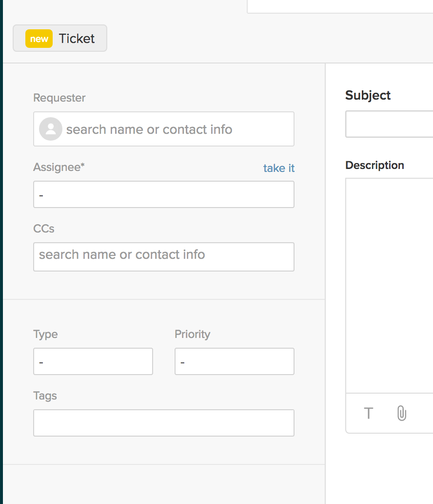
Task: Click the Tags field label
Action: click(x=45, y=396)
